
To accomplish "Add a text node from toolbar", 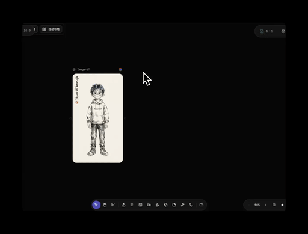I will [x=132, y=205].
